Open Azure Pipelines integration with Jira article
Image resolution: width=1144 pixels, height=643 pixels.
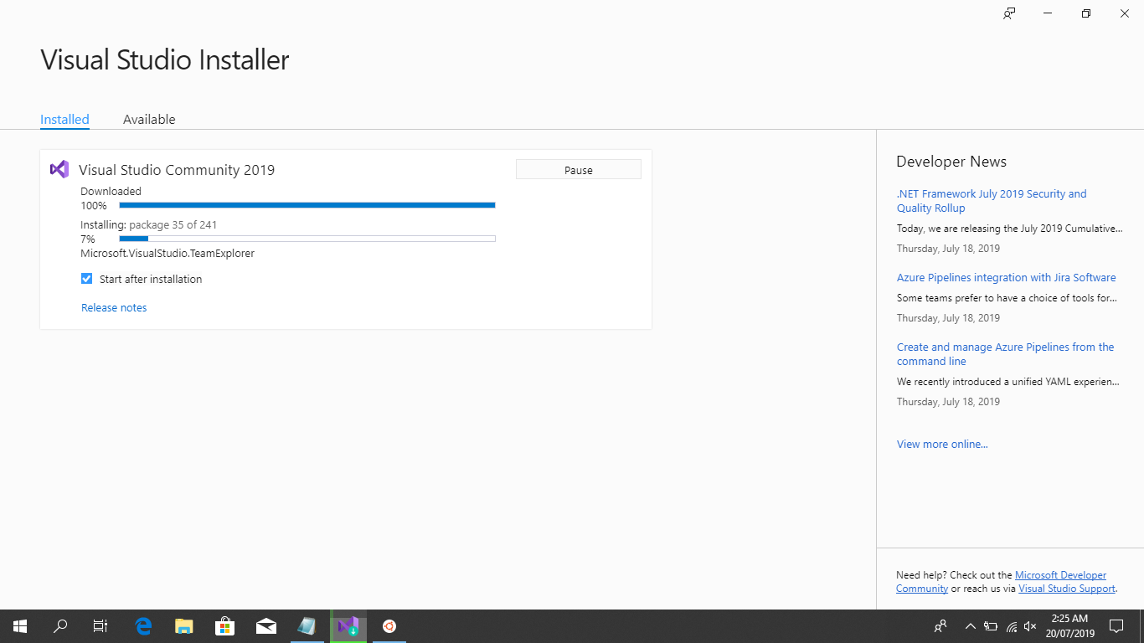[x=1007, y=277]
